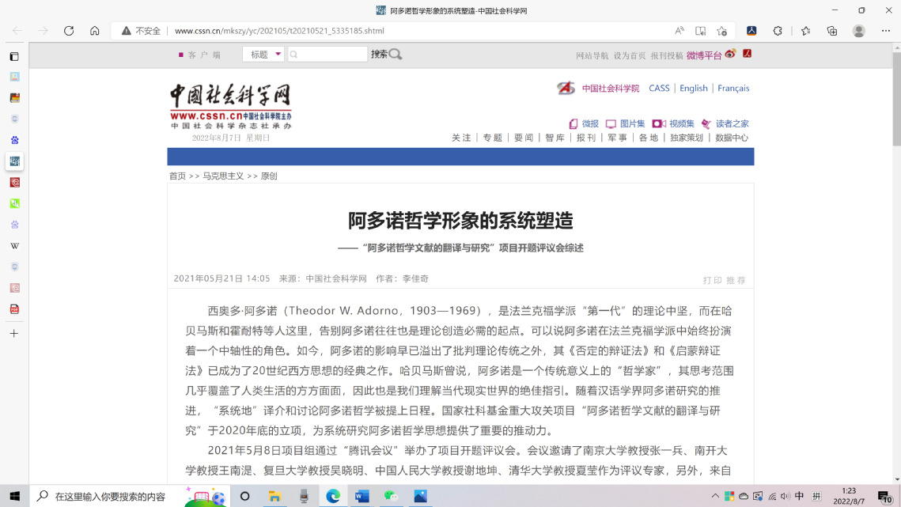The image size is (901, 507).
Task: Go to 马克思主义 breadcrumb link
Action: tap(223, 176)
